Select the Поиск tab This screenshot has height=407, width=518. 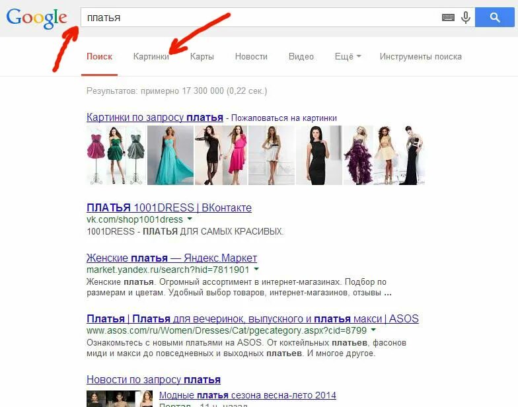[99, 57]
